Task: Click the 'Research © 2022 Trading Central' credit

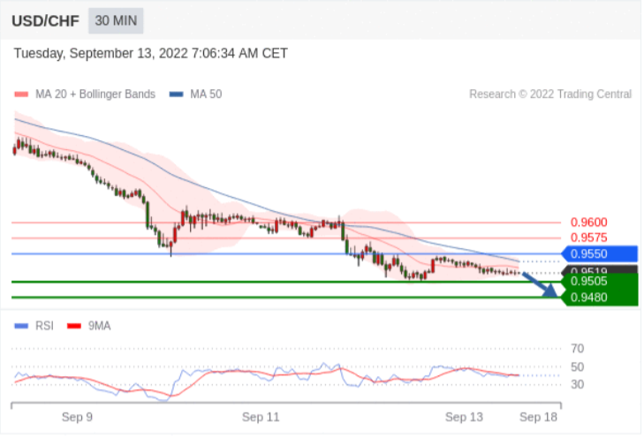Action: pos(550,94)
